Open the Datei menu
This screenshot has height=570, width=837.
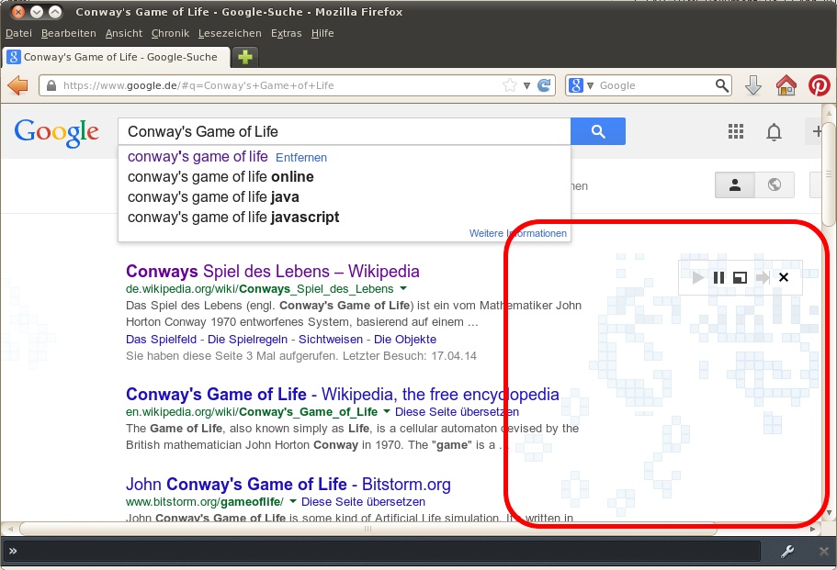click(18, 33)
